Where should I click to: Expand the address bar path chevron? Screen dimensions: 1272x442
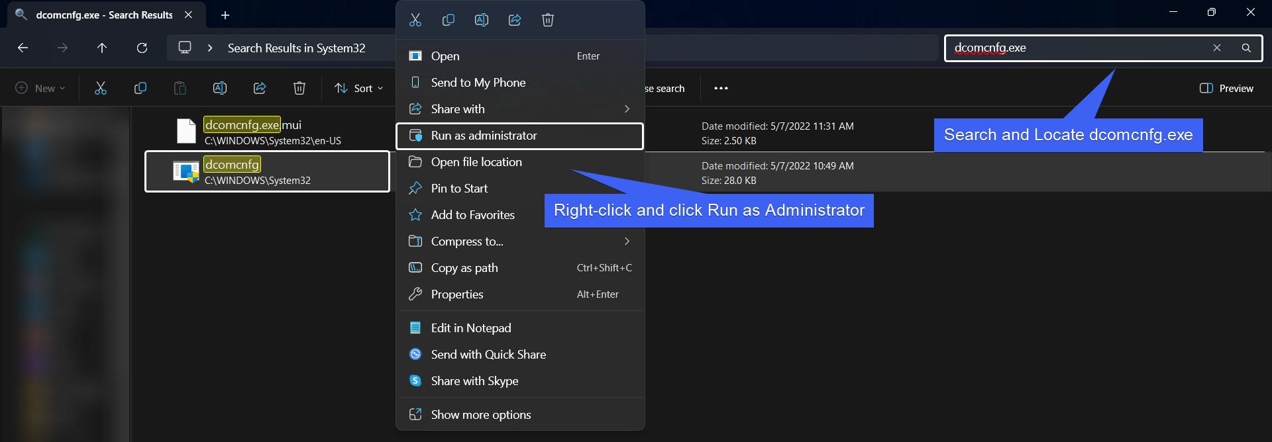click(210, 48)
